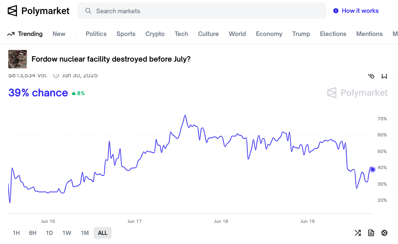
Task: Click the 70% axis label
Action: click(382, 119)
